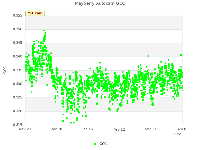Click the 0.350 y-axis label
This screenshot has width=201, height=150.
click(x=18, y=29)
